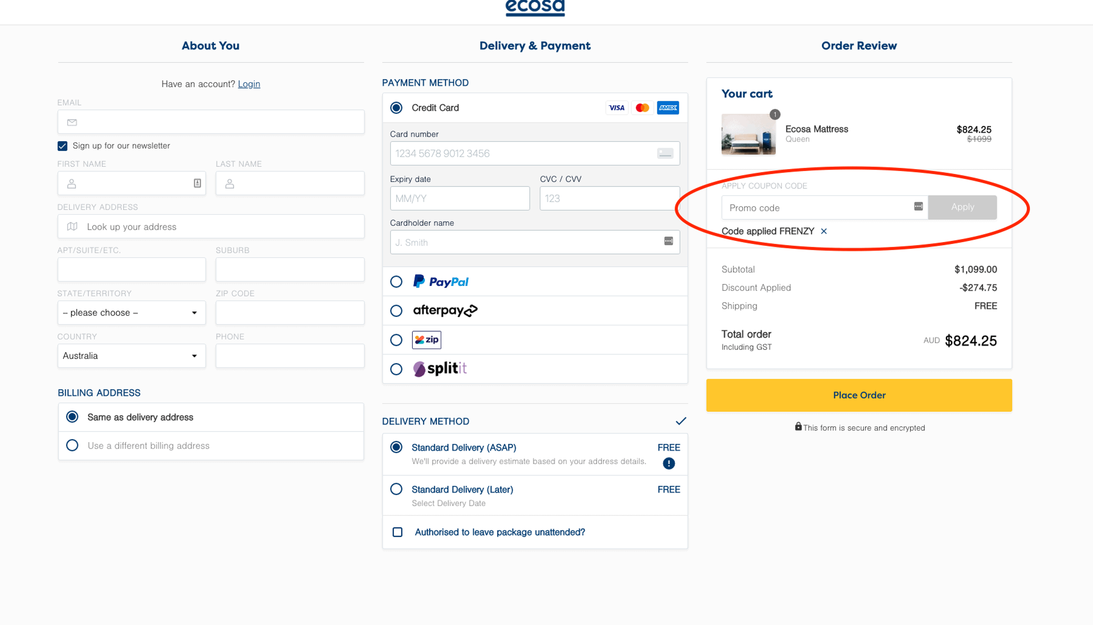Choose Use a different billing address
Screen dimensions: 1093x625
tap(72, 446)
